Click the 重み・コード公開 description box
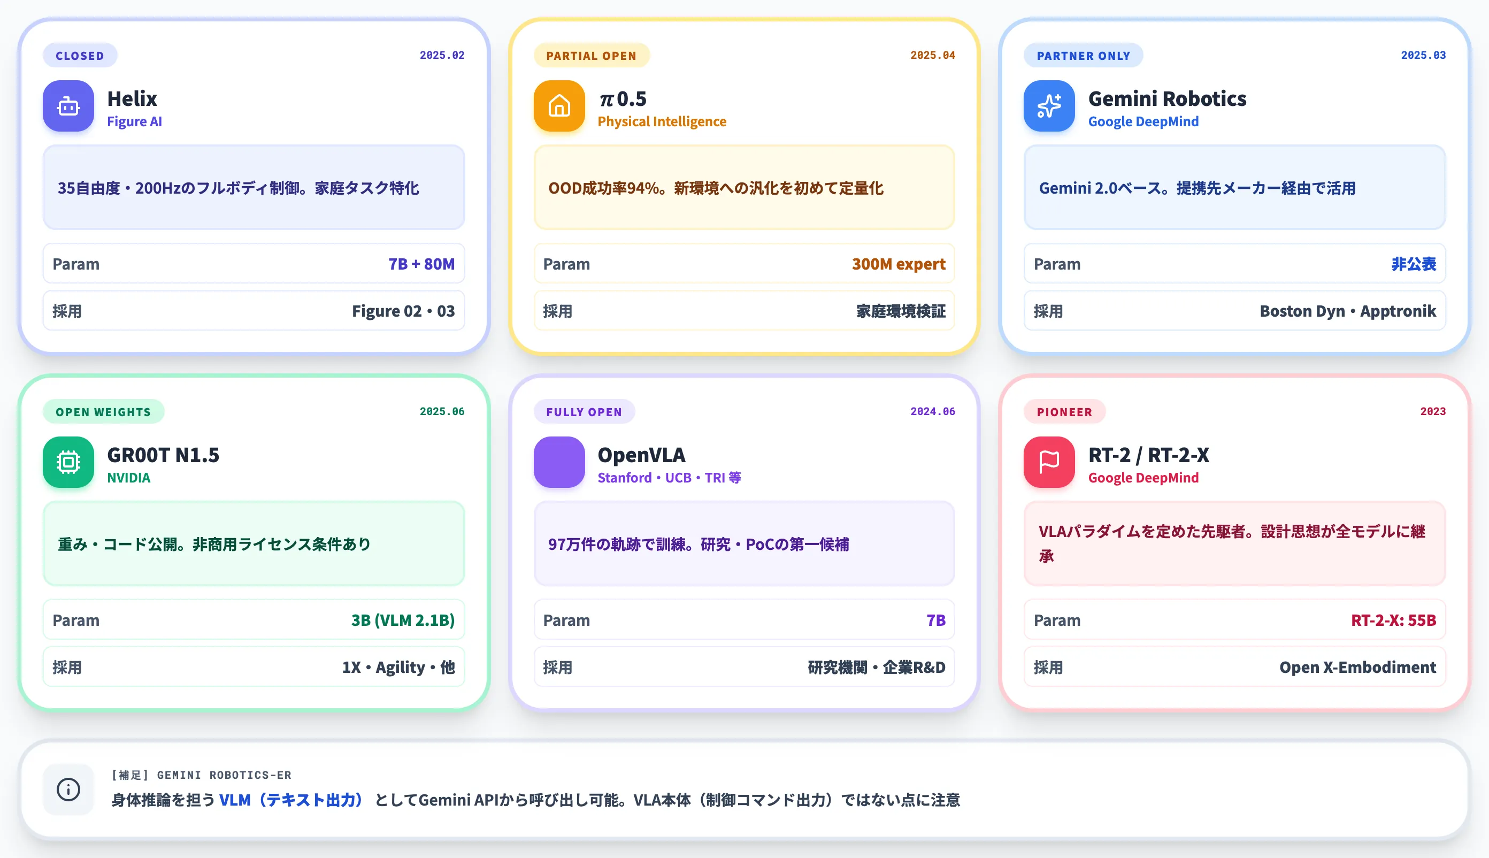The width and height of the screenshot is (1489, 858). point(254,544)
